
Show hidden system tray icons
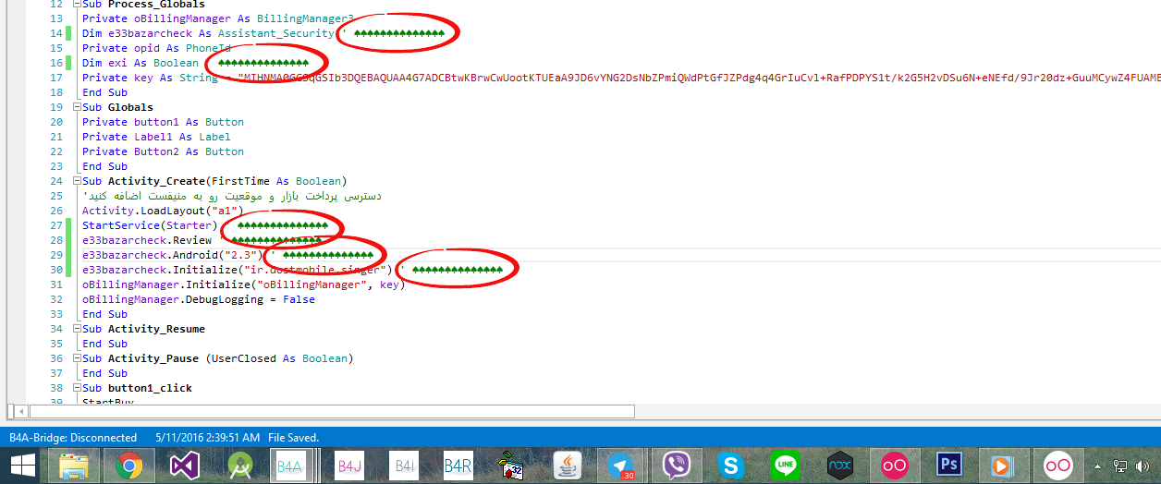(x=1097, y=466)
